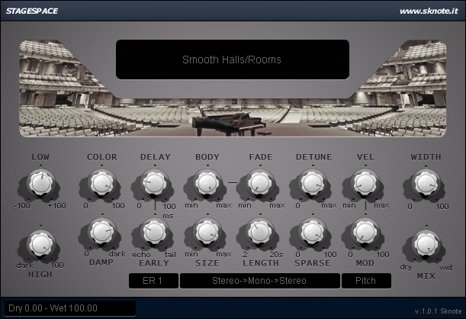Click the FADE knob
466x319 pixels.
click(260, 183)
